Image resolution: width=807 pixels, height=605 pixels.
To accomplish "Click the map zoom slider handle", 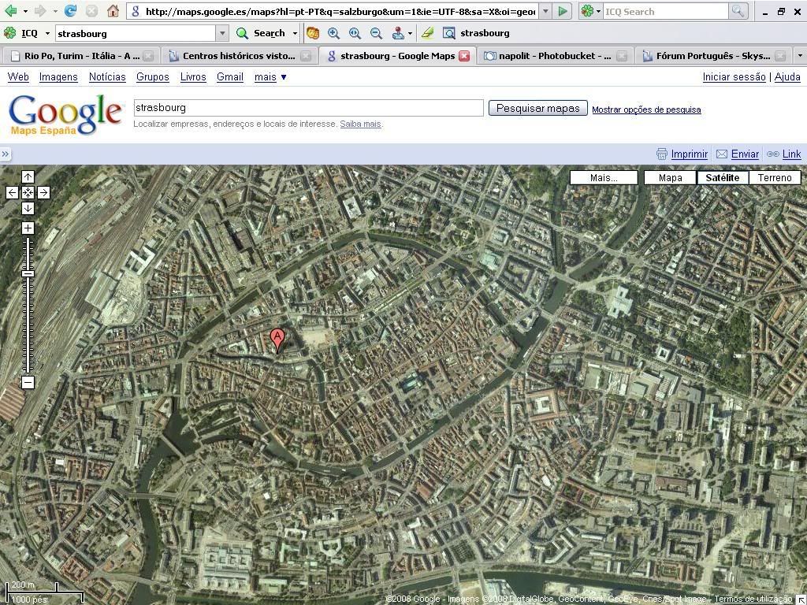I will pyautogui.click(x=28, y=273).
